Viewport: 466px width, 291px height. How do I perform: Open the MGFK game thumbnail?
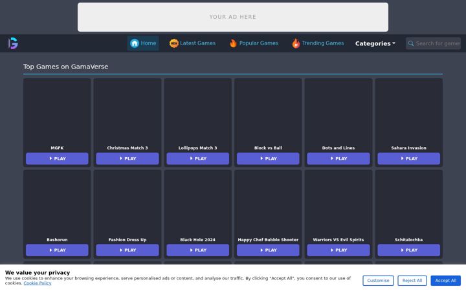point(57,111)
